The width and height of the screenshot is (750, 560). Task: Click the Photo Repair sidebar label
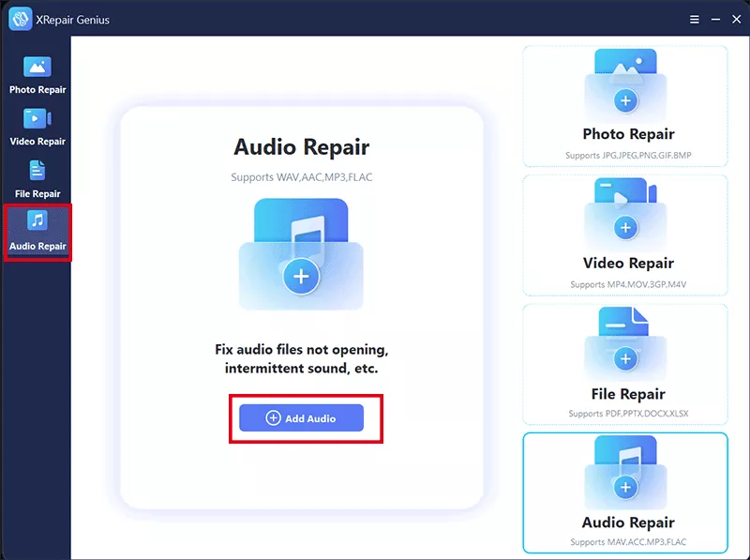pos(37,89)
